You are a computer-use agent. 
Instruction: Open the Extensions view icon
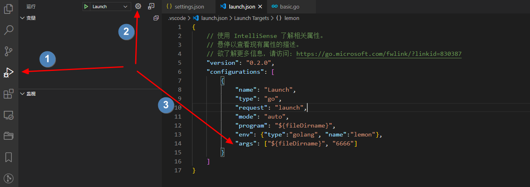(9, 94)
